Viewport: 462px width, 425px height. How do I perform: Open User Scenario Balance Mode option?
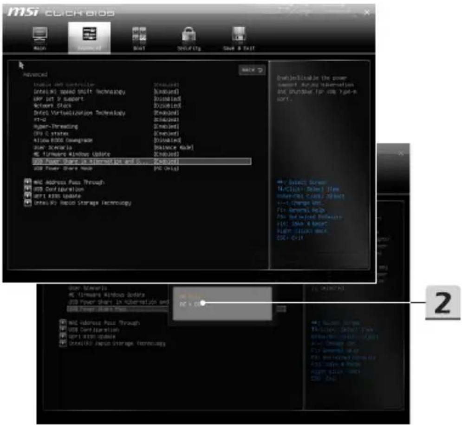point(174,147)
